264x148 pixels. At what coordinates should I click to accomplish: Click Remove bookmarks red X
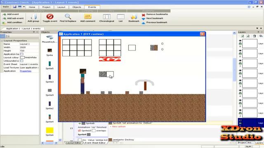tap(144, 15)
